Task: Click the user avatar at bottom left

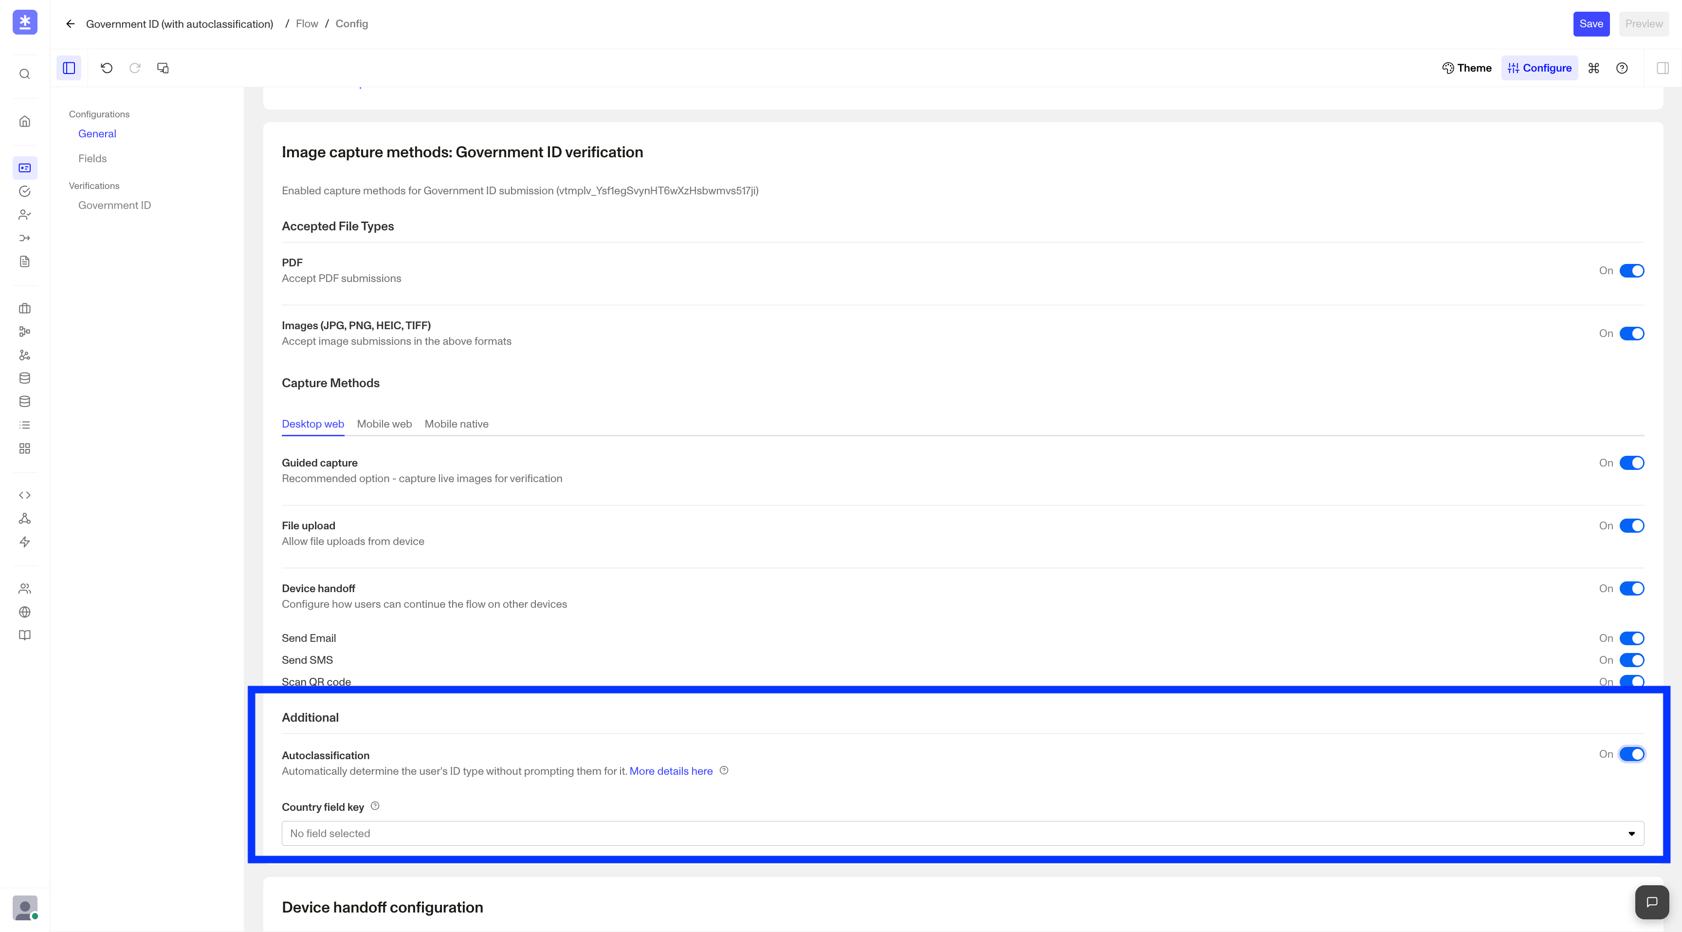Action: coord(25,907)
